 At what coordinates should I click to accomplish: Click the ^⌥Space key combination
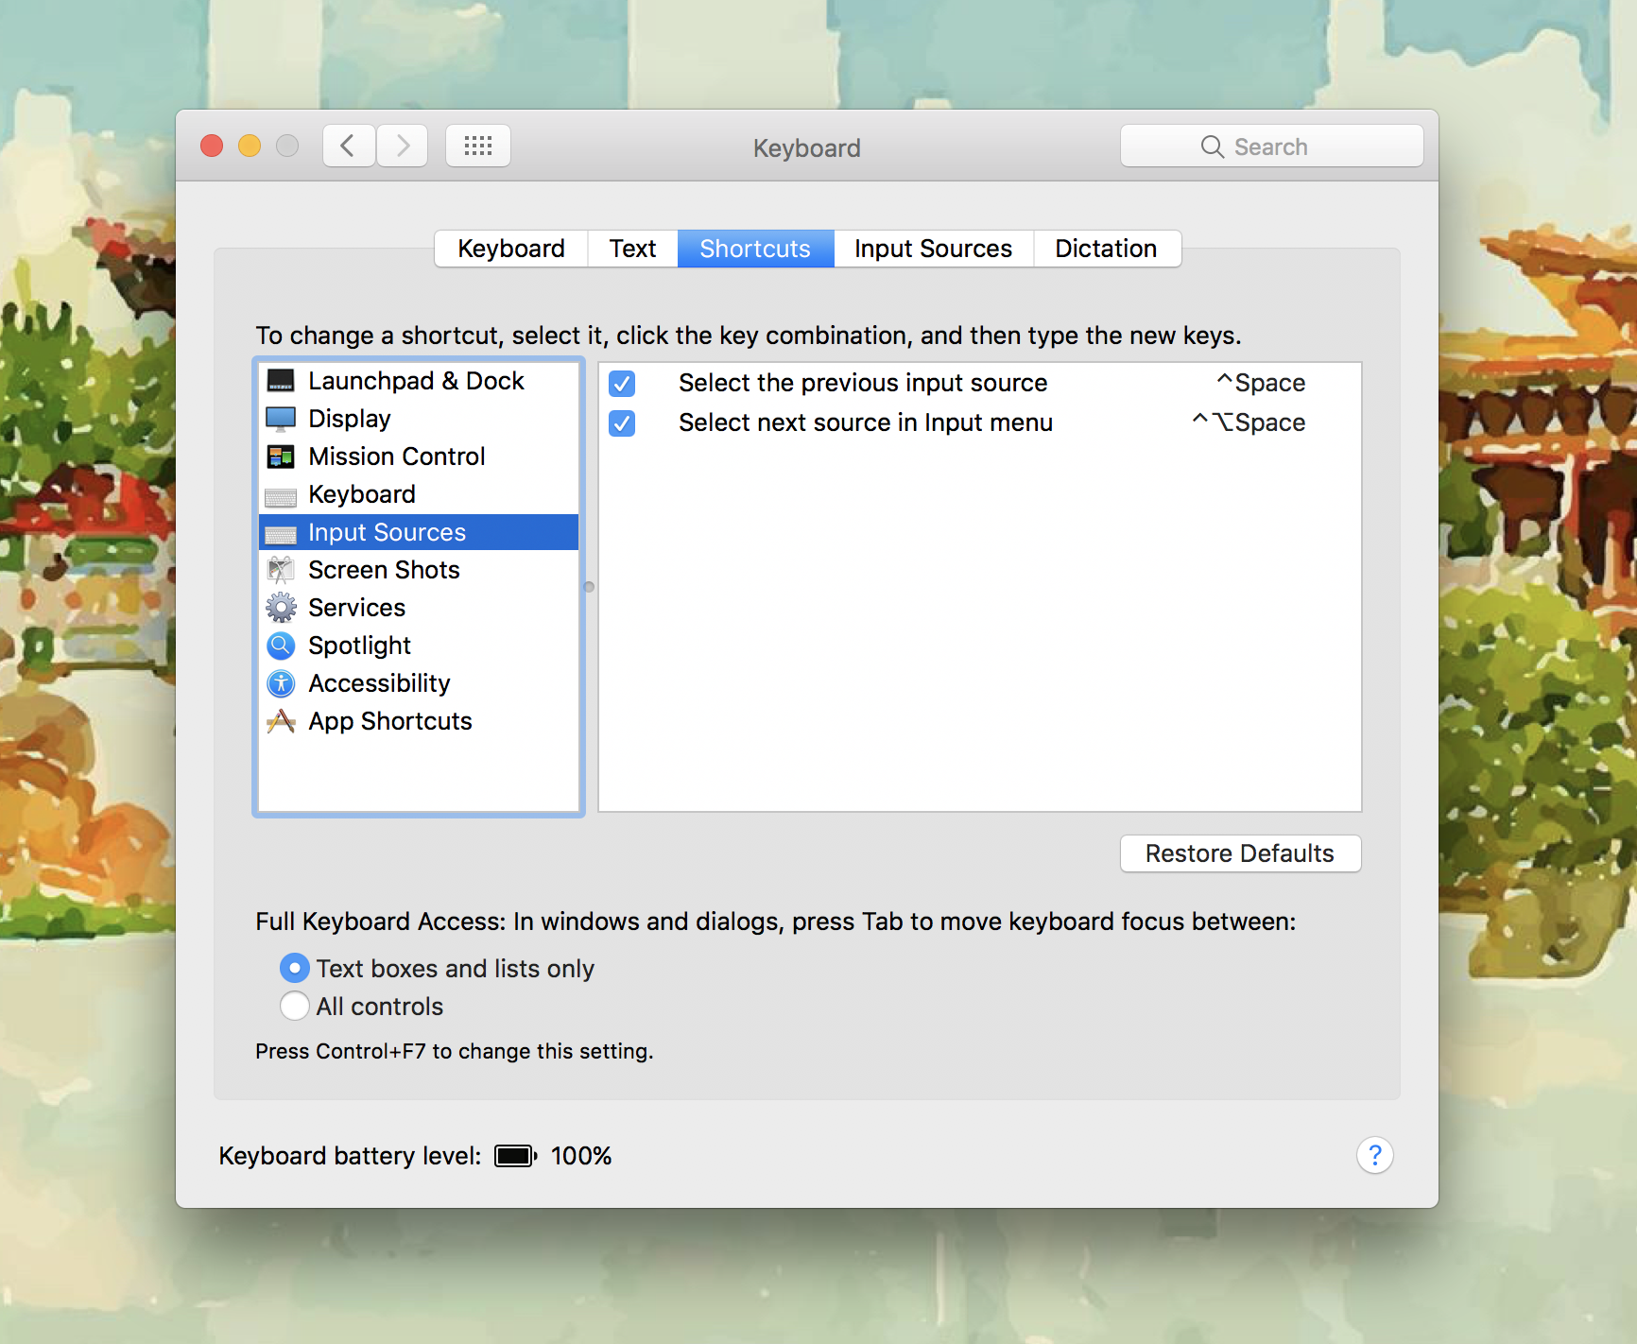(1249, 422)
